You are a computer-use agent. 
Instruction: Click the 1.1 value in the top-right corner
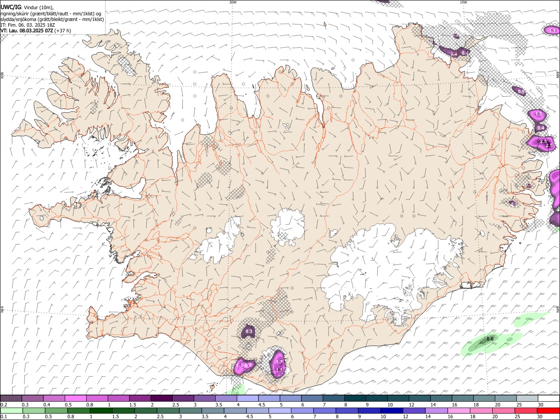click(x=552, y=31)
